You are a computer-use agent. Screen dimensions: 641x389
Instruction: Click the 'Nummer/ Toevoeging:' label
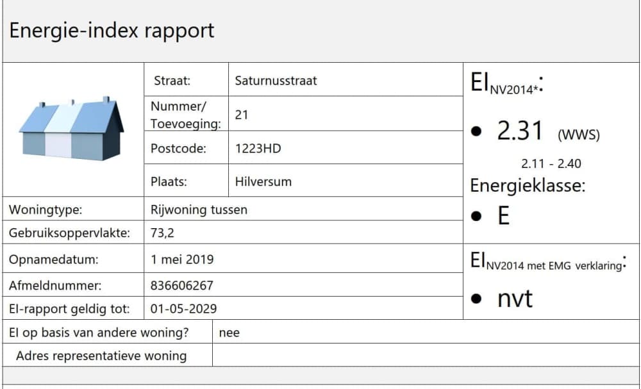point(186,115)
